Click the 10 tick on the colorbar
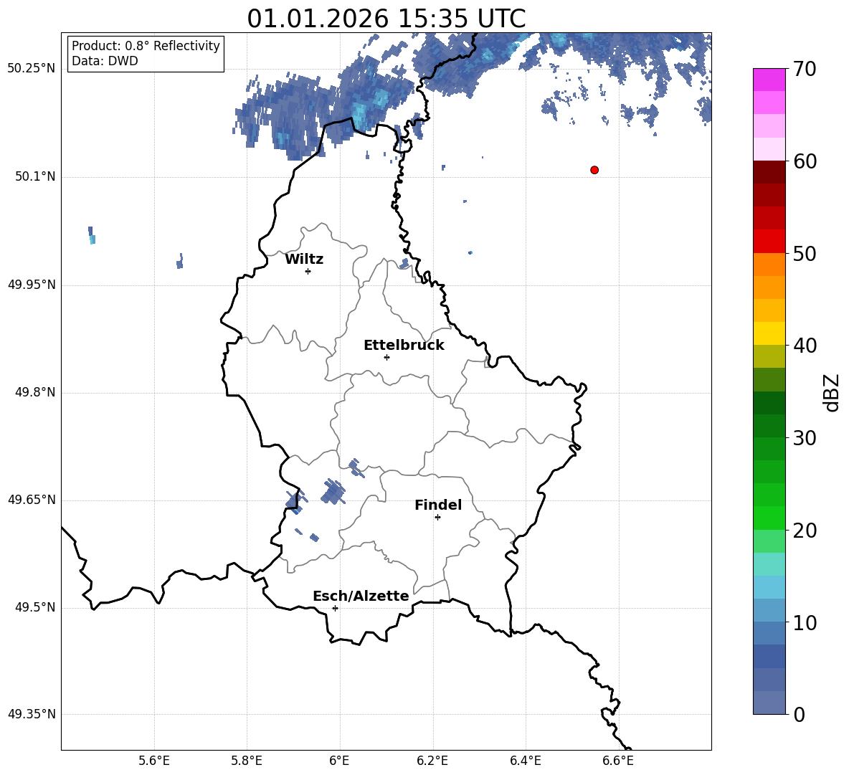This screenshot has height=775, width=849. tap(805, 622)
